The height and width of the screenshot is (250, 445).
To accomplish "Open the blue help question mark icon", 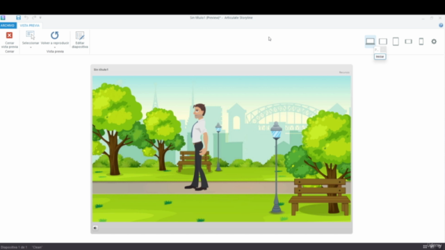I will pyautogui.click(x=441, y=25).
